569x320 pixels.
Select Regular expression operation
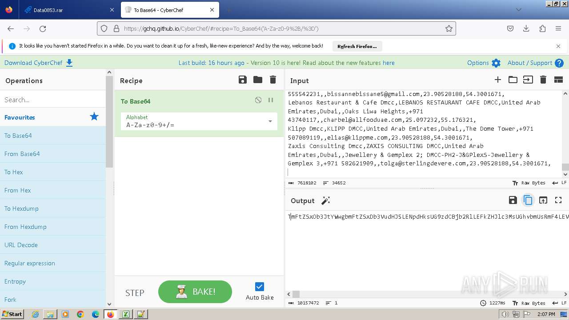click(53, 263)
